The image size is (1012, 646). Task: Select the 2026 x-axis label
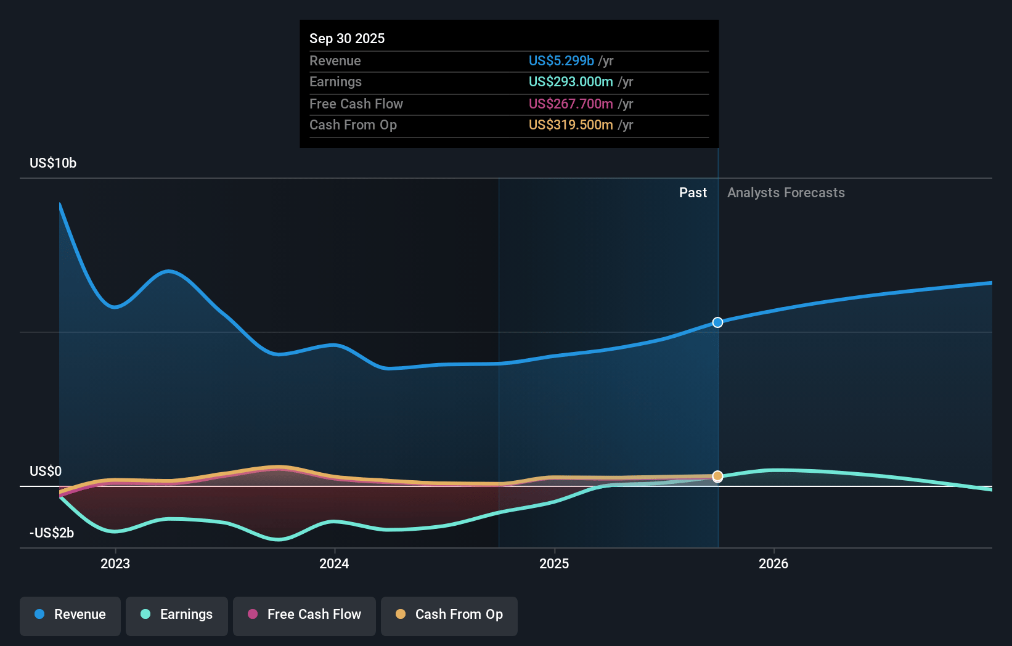tap(773, 563)
